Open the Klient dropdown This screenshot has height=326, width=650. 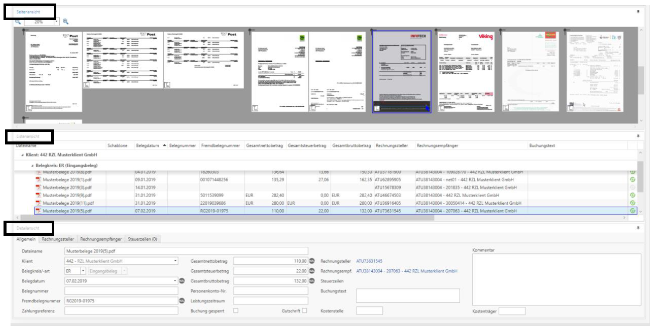[175, 261]
